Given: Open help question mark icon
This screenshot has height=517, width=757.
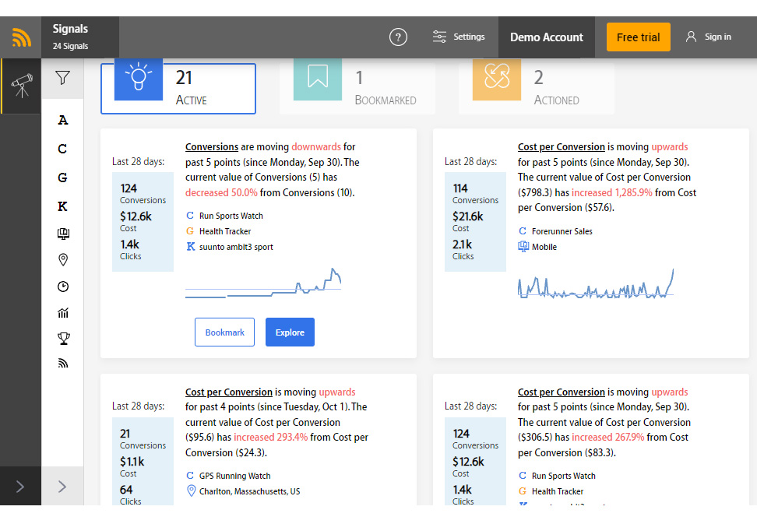Looking at the screenshot, I should (398, 37).
